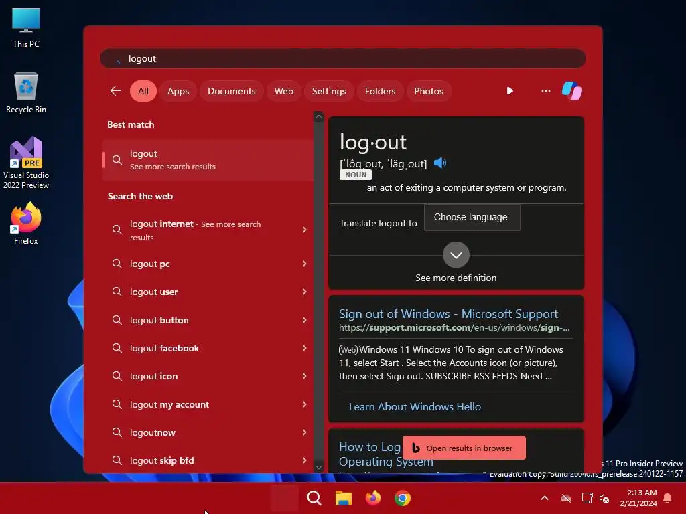Open the This PC desktop icon
Screen dimensions: 686x514
26,27
